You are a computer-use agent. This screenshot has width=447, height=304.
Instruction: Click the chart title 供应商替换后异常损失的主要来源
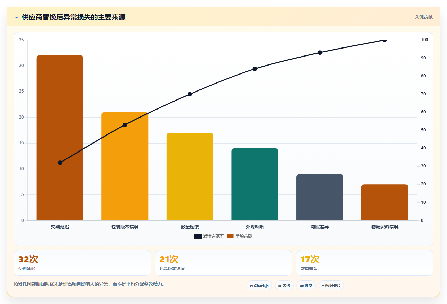[73, 17]
